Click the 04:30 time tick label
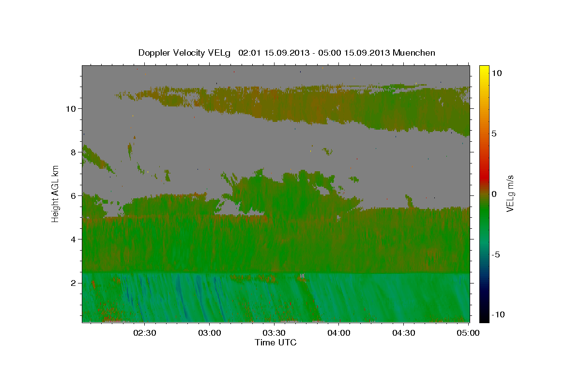 click(x=404, y=333)
